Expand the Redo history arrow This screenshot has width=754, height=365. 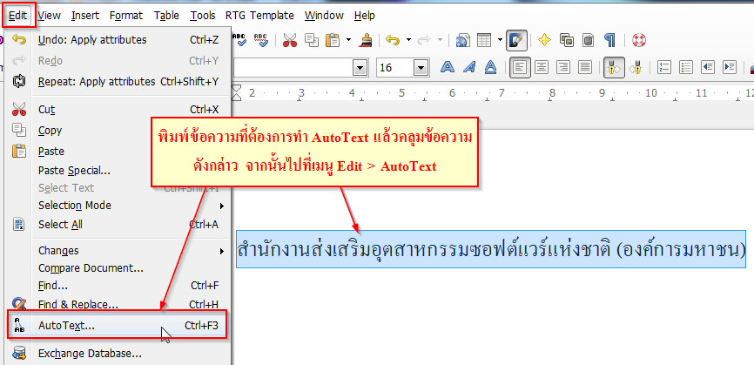(440, 40)
